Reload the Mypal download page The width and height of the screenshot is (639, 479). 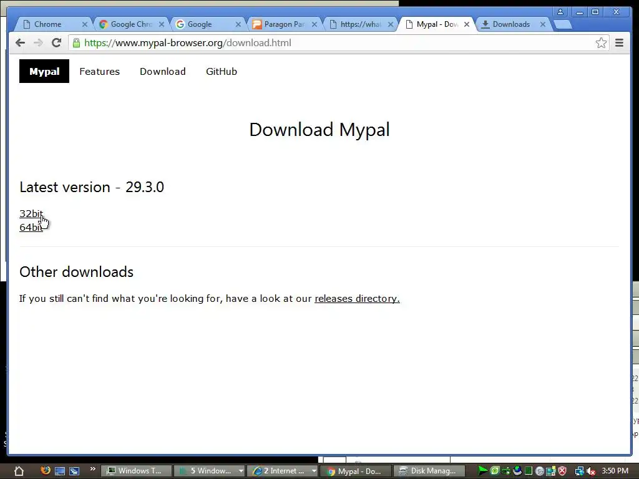56,43
